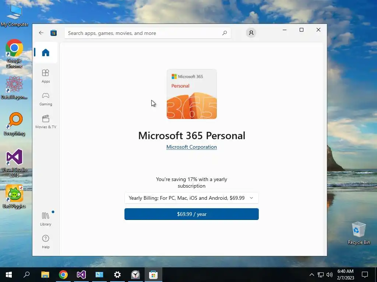Launch Chrome from the taskbar

63,275
